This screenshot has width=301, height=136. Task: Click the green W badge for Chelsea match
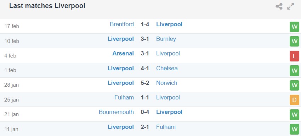(x=294, y=71)
